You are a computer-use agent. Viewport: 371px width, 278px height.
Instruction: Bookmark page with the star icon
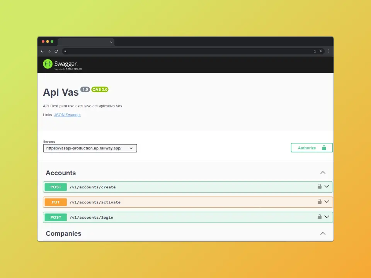pos(321,51)
